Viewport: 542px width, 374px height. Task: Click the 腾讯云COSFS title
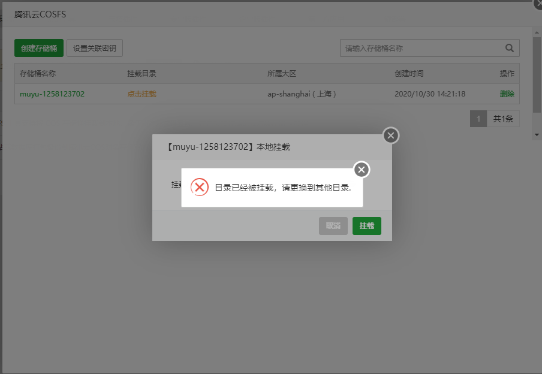point(40,14)
